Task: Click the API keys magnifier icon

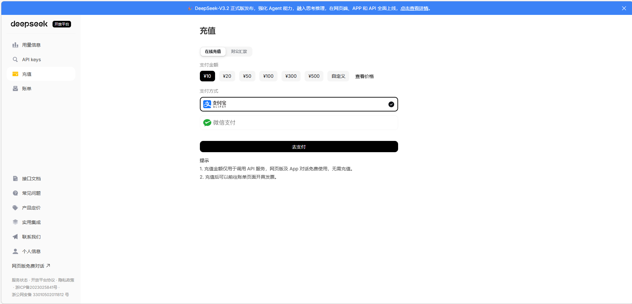Action: click(15, 60)
